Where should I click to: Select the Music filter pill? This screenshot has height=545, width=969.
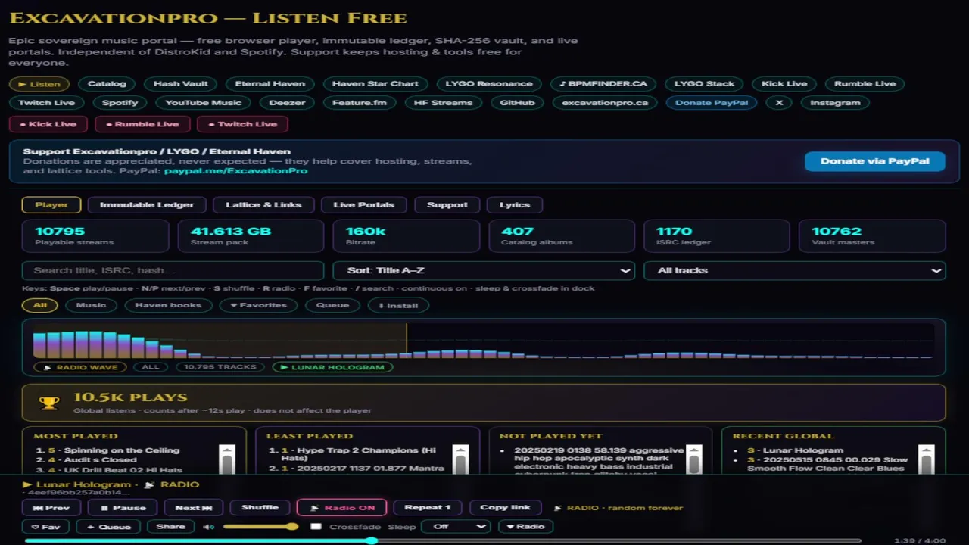pyautogui.click(x=91, y=305)
